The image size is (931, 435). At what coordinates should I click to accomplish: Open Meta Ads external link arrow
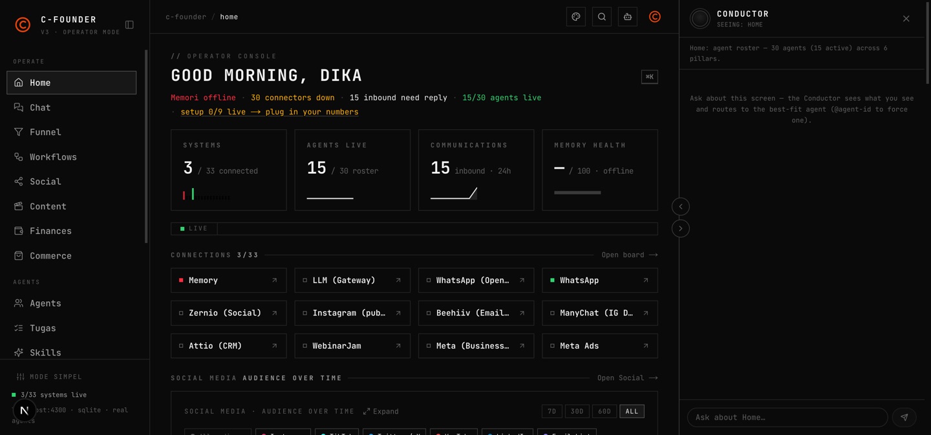point(646,346)
